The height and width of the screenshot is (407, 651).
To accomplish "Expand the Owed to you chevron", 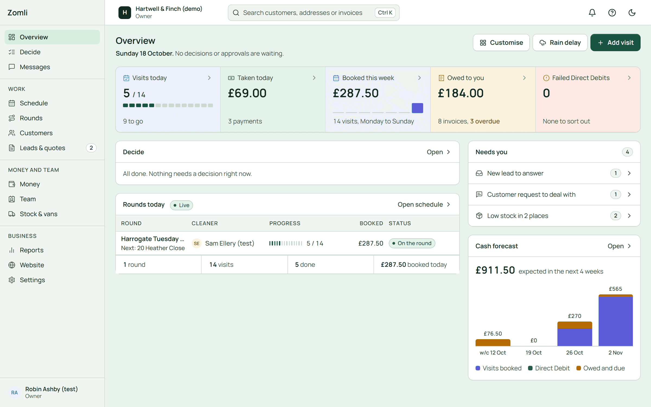I will tap(524, 78).
